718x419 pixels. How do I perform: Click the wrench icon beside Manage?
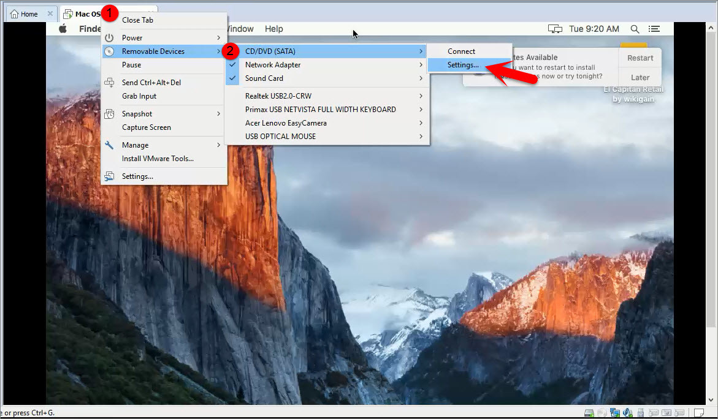pyautogui.click(x=109, y=145)
